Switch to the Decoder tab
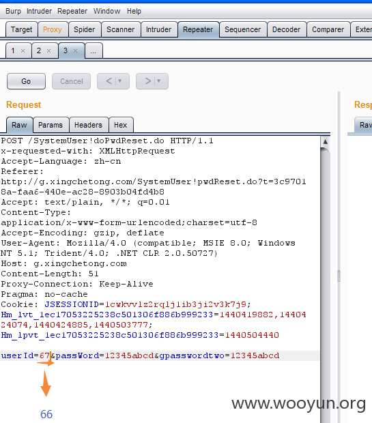Screen dimensions: 372x423 tap(287, 29)
